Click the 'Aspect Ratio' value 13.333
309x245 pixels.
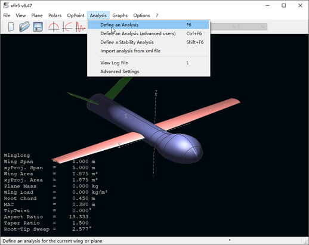pos(79,217)
